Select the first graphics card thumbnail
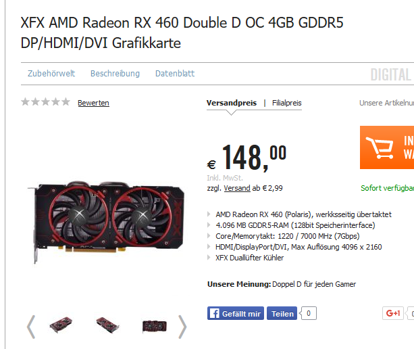The width and height of the screenshot is (414, 349). tap(61, 325)
